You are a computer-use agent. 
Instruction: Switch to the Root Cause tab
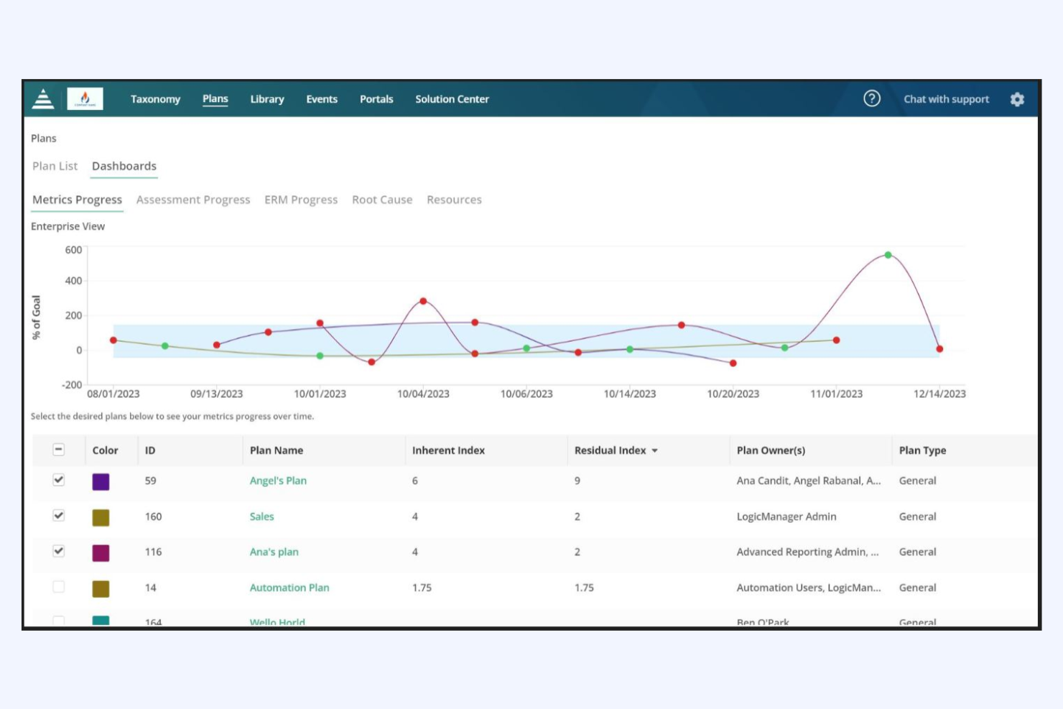(382, 200)
